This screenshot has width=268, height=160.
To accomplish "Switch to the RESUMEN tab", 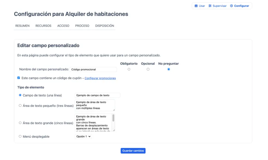I will tap(22, 26).
